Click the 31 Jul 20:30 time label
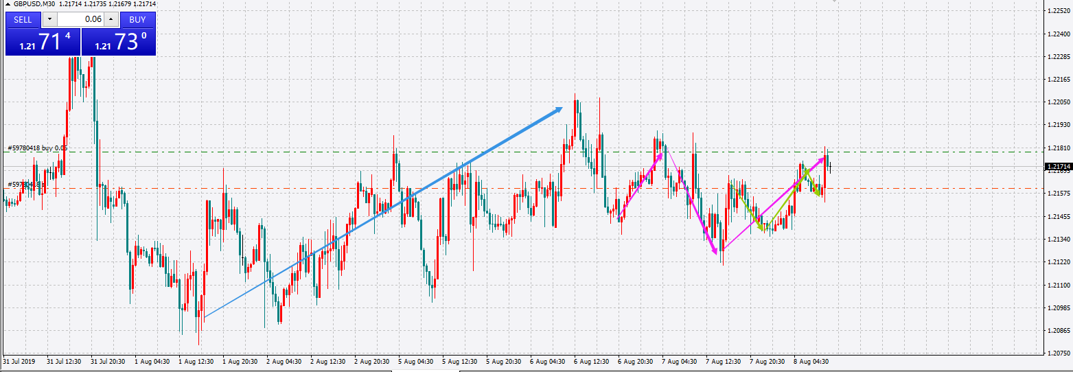1073x372 pixels. pos(108,361)
